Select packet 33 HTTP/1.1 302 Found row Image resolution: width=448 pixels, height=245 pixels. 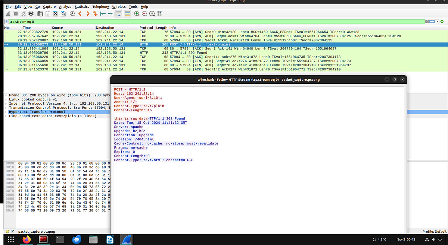tap(225, 52)
